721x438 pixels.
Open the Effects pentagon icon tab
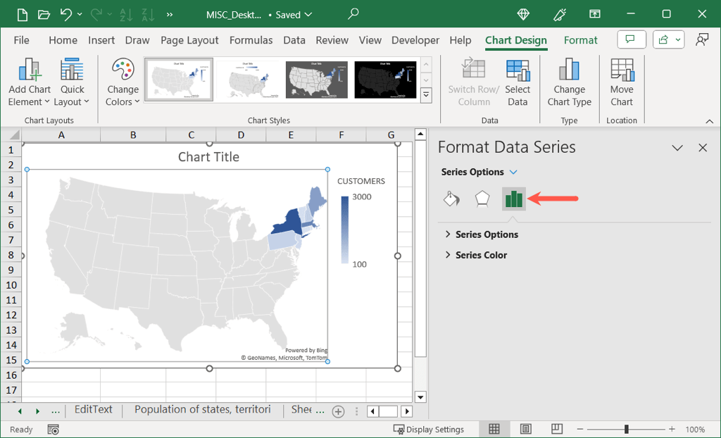pyautogui.click(x=482, y=199)
